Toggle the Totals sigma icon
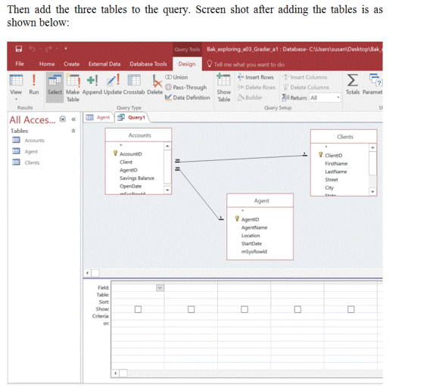Image resolution: width=439 pixels, height=387 pixels. [352, 80]
